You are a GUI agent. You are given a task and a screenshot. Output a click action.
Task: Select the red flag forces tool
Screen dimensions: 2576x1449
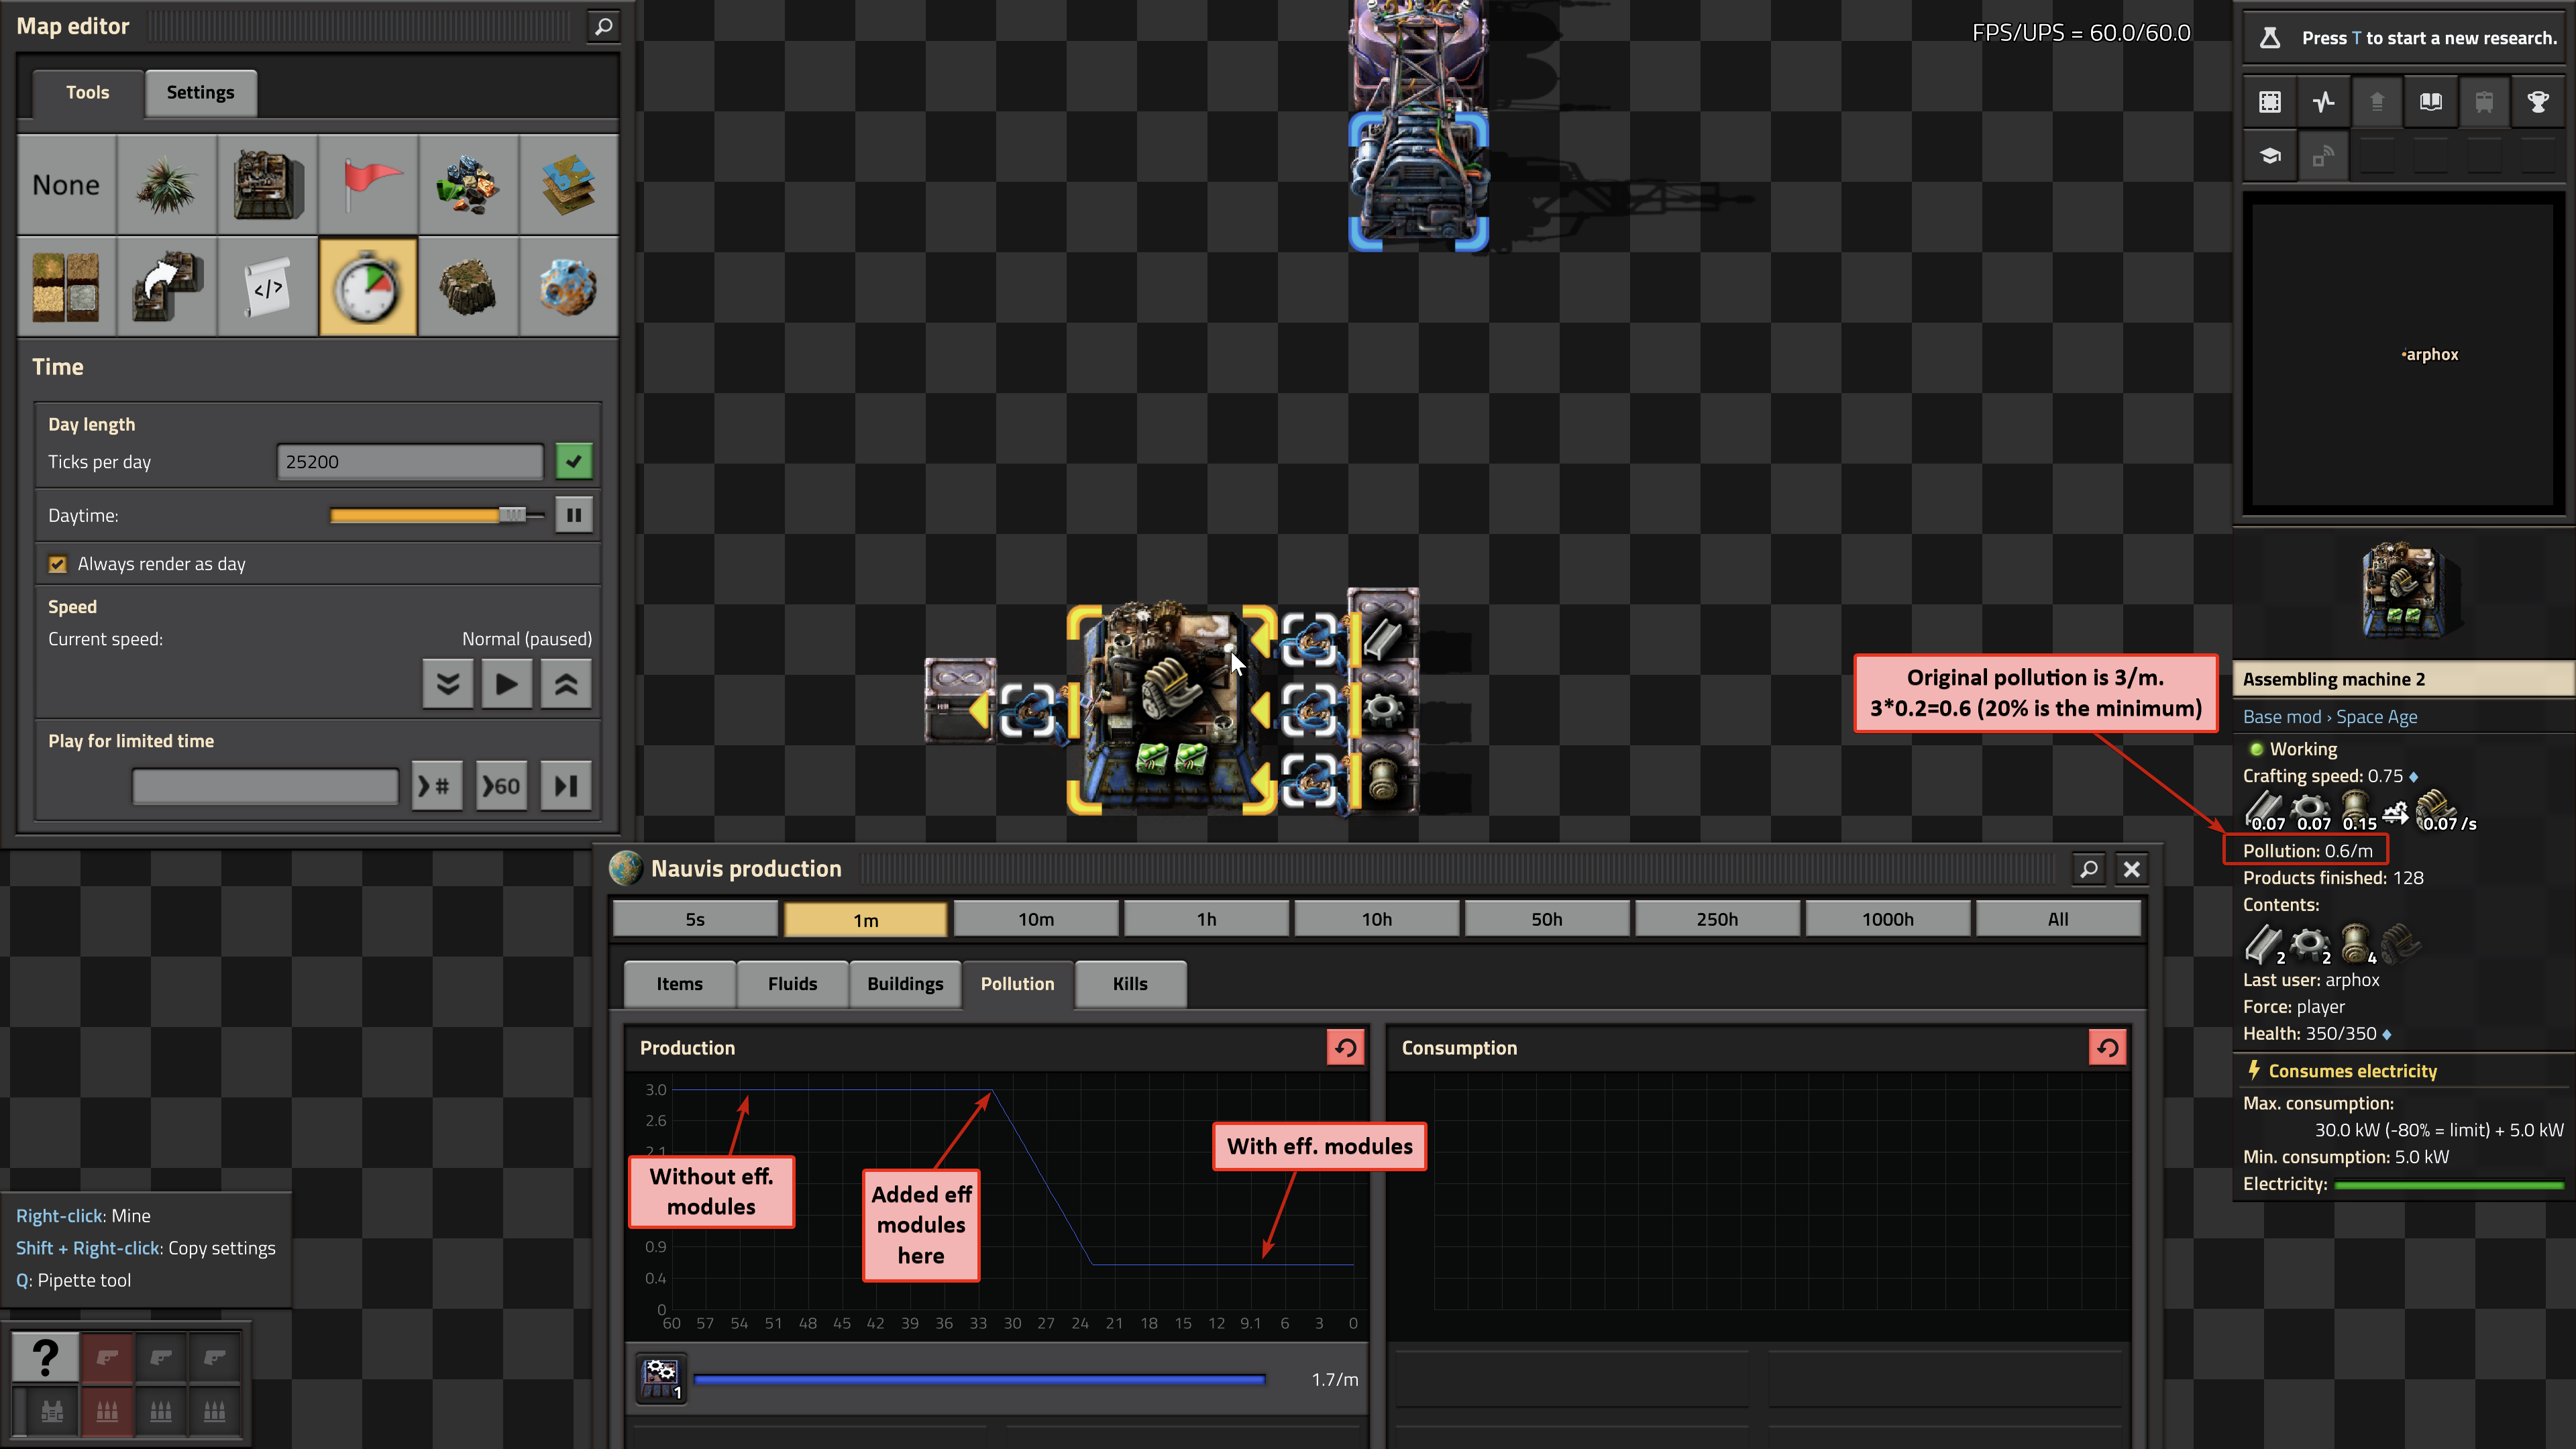click(x=367, y=185)
